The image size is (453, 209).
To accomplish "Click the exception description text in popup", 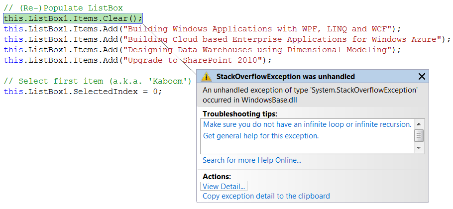I will tap(310, 95).
